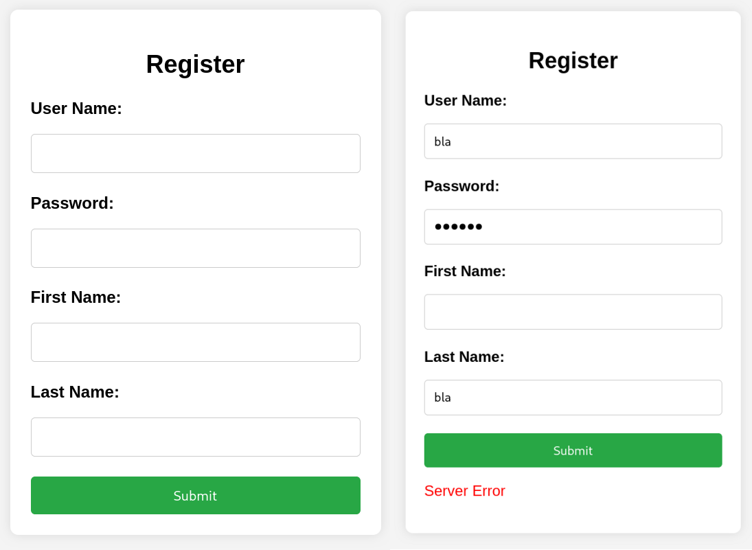Focus the Password input in the blank form
The width and height of the screenshot is (752, 550).
click(x=195, y=248)
